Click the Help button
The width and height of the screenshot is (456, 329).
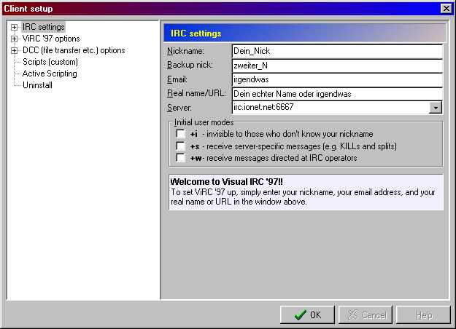pos(423,314)
